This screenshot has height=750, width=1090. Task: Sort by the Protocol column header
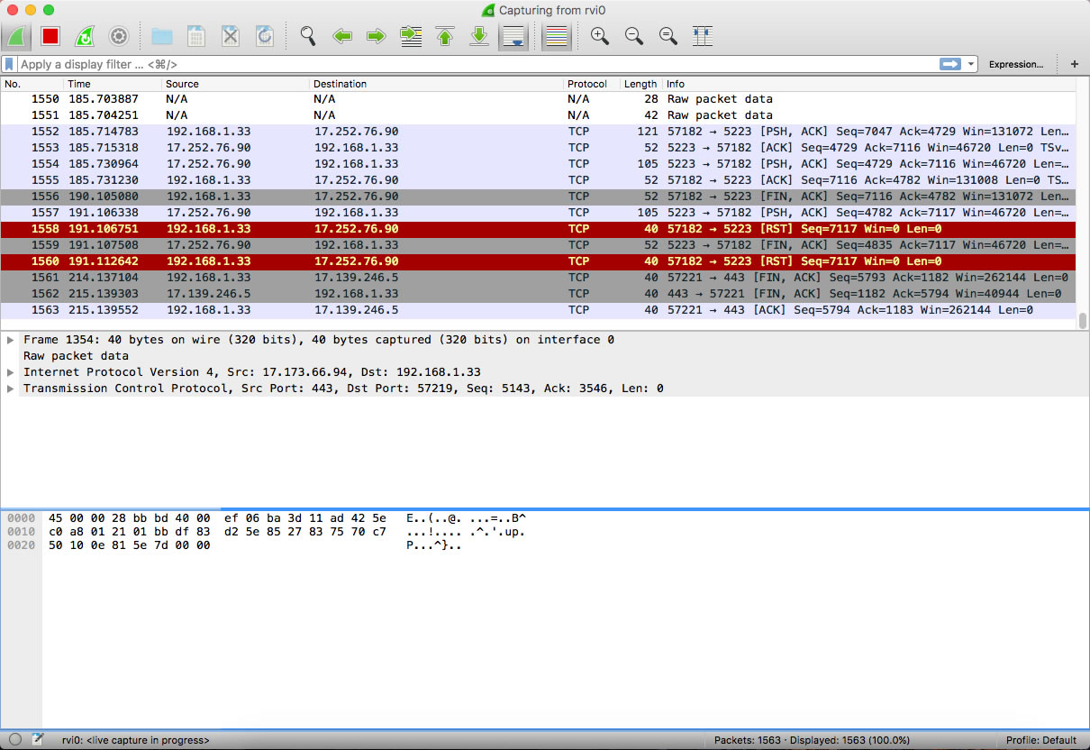pyautogui.click(x=592, y=84)
